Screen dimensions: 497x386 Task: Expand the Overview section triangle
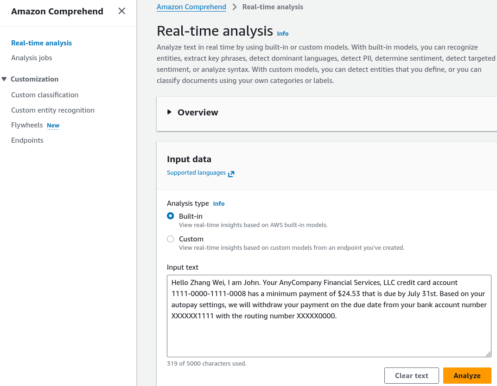[169, 112]
